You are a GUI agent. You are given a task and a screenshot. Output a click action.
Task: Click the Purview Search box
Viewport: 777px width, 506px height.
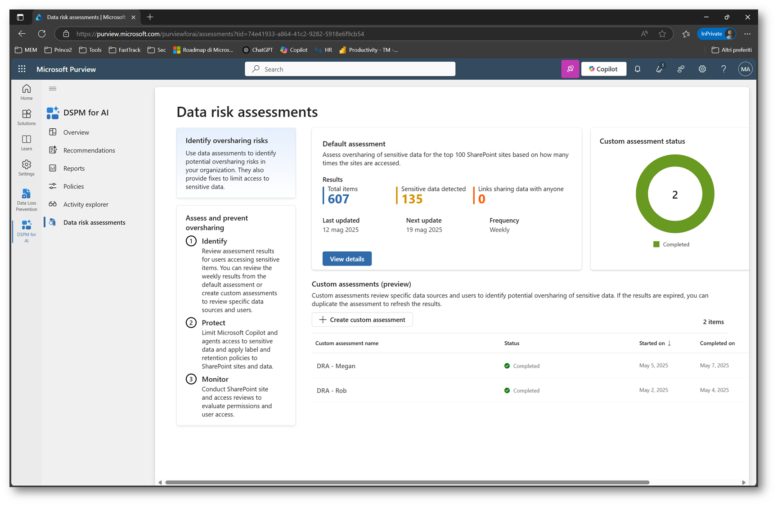point(350,69)
